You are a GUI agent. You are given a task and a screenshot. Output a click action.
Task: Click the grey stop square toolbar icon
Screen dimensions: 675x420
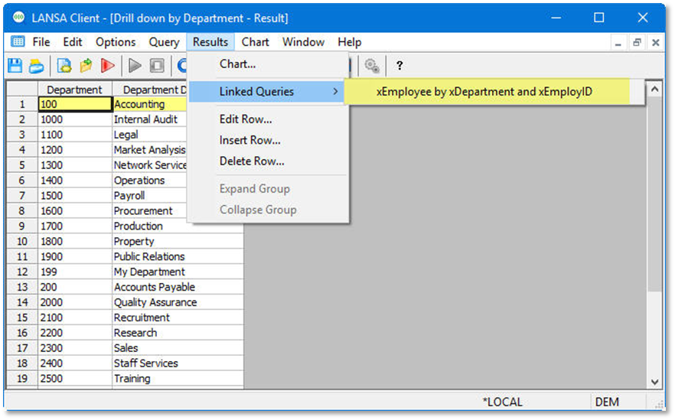157,66
